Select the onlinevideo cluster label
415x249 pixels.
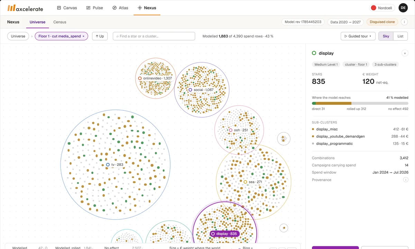coord(155,79)
